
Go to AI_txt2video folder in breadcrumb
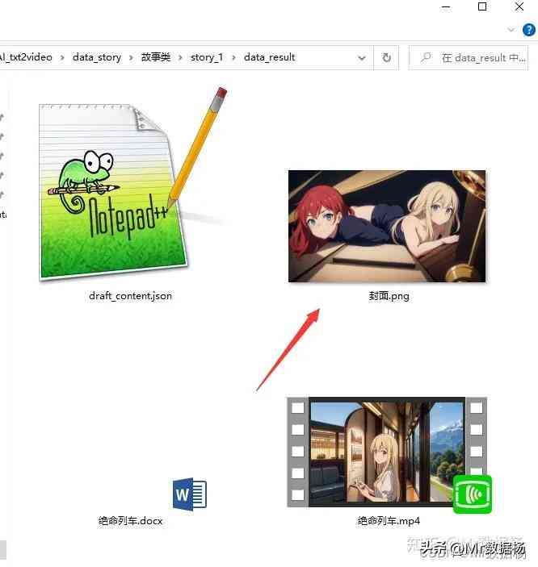(26, 57)
